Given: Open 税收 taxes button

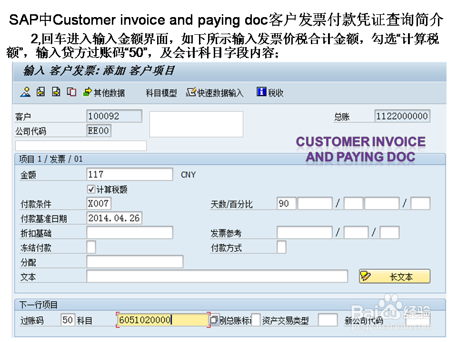Looking at the screenshot, I should coord(270,92).
